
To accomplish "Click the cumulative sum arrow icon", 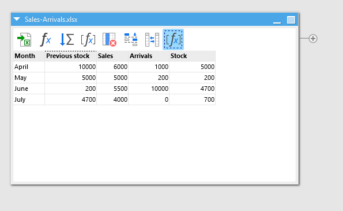I will point(67,40).
